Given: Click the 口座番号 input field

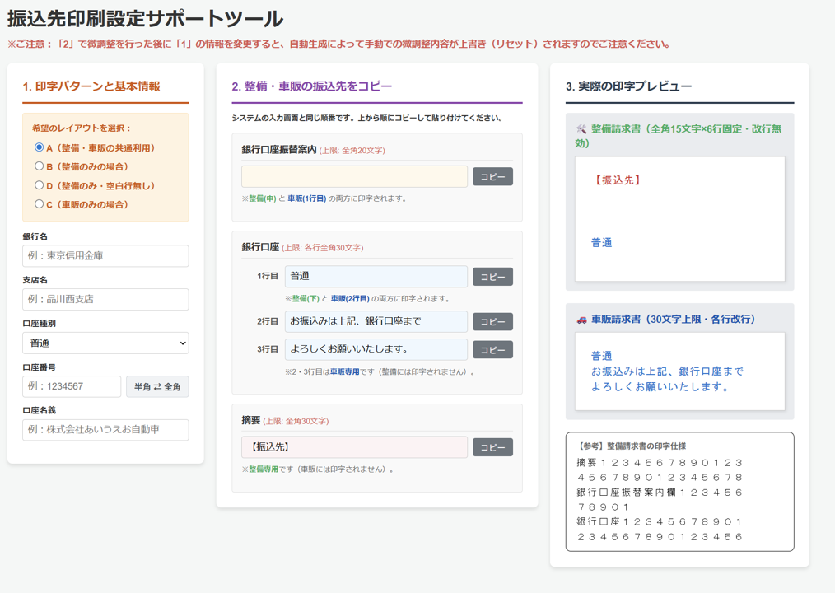Looking at the screenshot, I should pyautogui.click(x=72, y=386).
